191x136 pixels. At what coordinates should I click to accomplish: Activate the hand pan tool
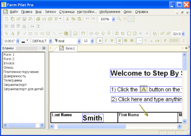(83, 33)
